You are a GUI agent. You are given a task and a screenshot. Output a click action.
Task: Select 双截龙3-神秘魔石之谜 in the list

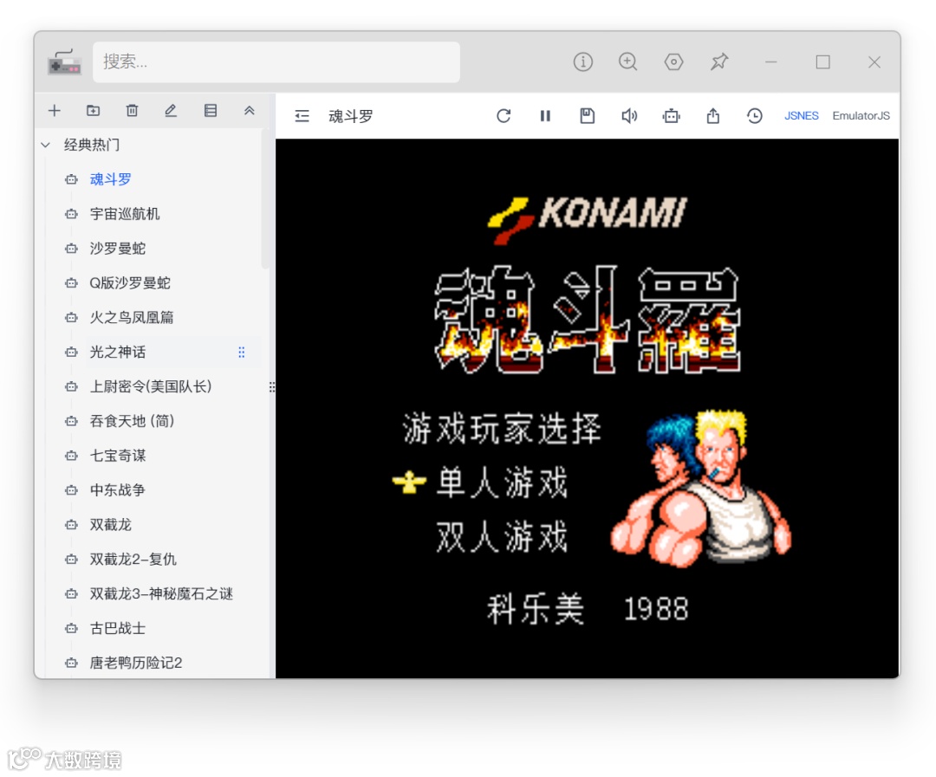coord(161,593)
